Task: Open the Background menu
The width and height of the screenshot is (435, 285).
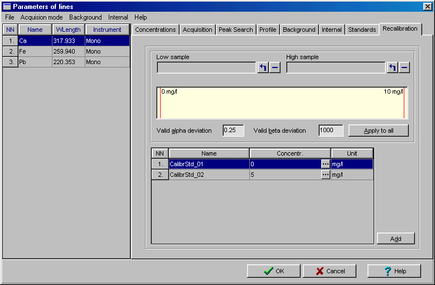Action: coord(85,17)
